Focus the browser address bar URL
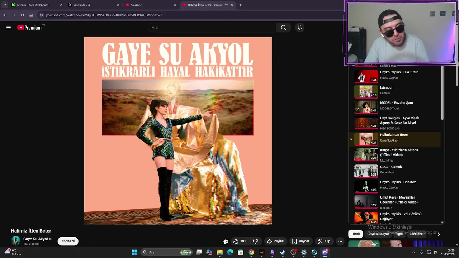 coord(104,15)
